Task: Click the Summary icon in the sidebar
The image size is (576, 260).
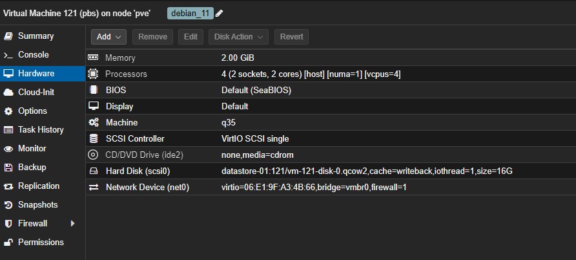Action: click(x=8, y=36)
